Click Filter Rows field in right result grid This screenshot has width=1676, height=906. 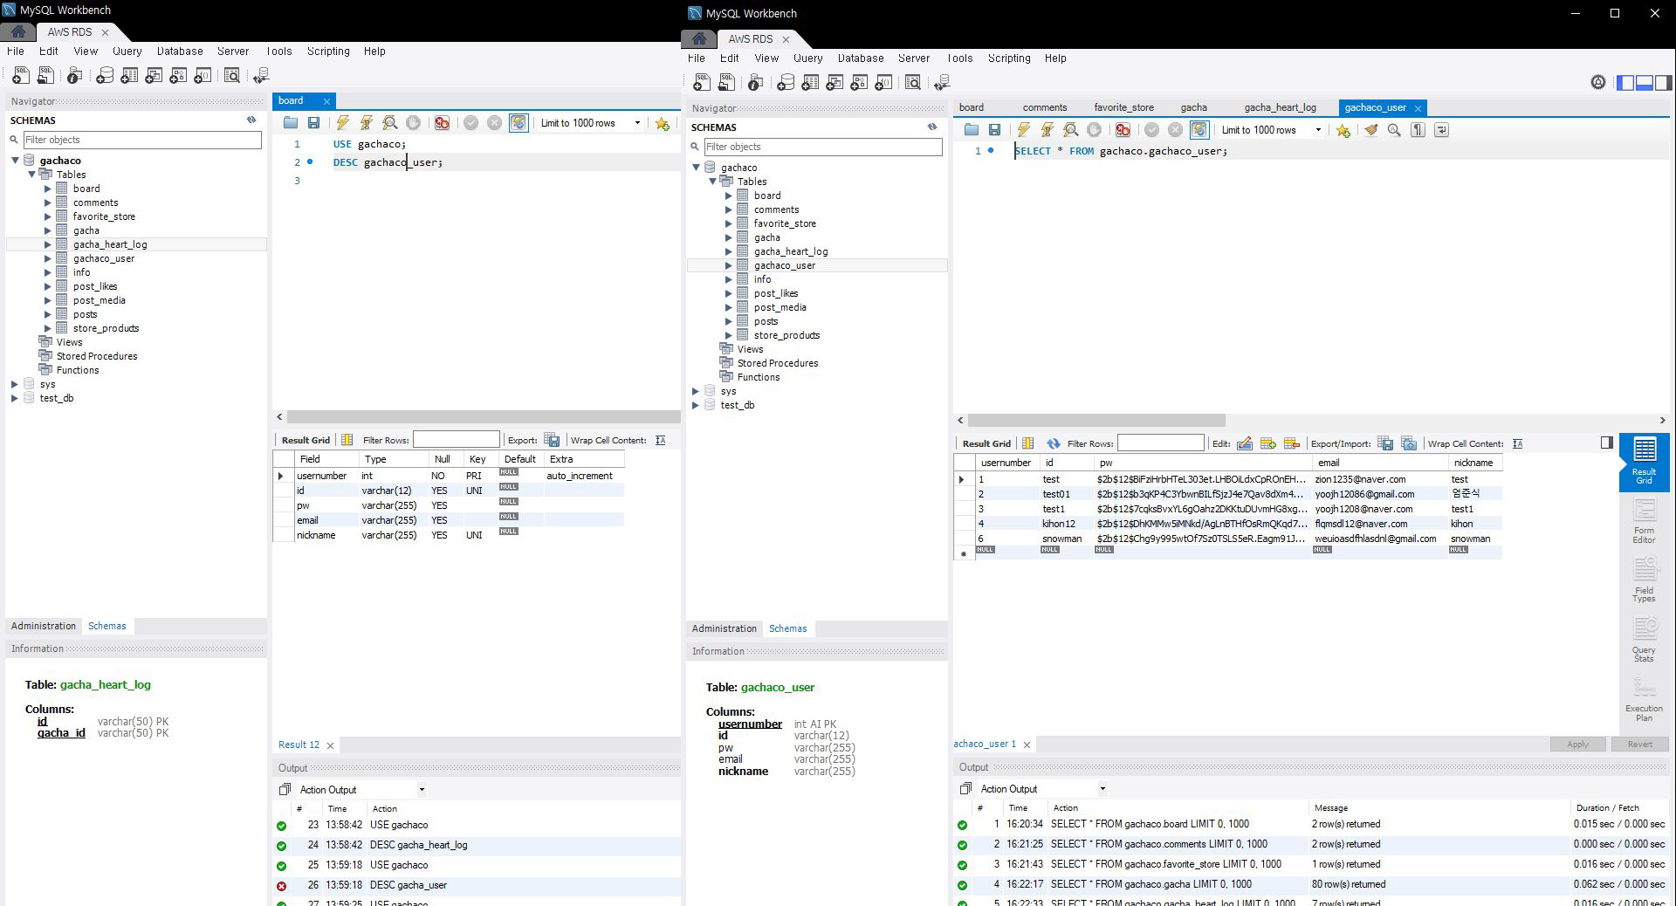coord(1160,443)
